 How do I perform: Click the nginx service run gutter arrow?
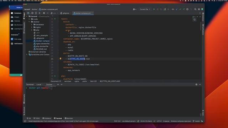pos(55,19)
